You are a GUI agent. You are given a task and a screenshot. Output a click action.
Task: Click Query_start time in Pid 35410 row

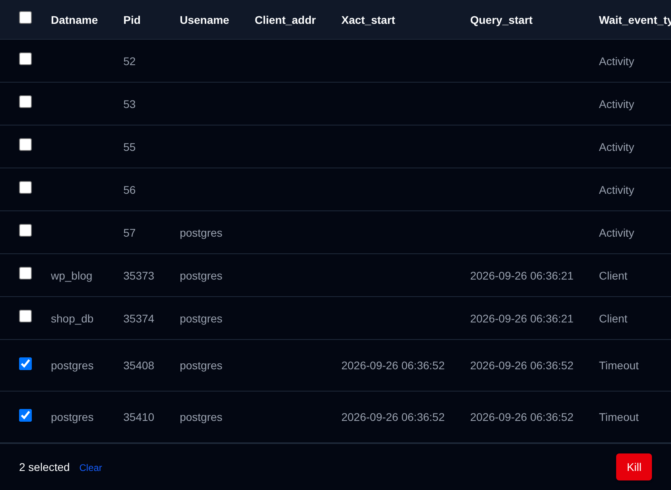522,417
